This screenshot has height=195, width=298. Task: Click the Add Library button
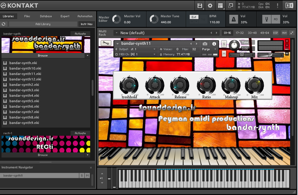pyautogui.click(x=43, y=24)
